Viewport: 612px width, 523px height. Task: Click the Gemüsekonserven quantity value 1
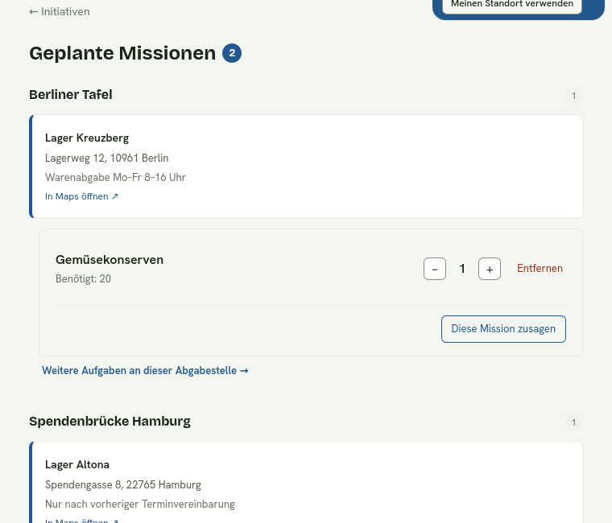tap(462, 269)
